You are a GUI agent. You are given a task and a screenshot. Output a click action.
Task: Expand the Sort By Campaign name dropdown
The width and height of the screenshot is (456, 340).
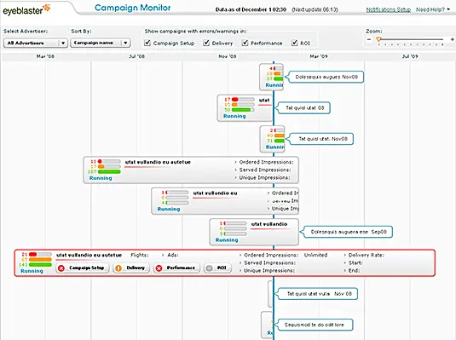[100, 43]
